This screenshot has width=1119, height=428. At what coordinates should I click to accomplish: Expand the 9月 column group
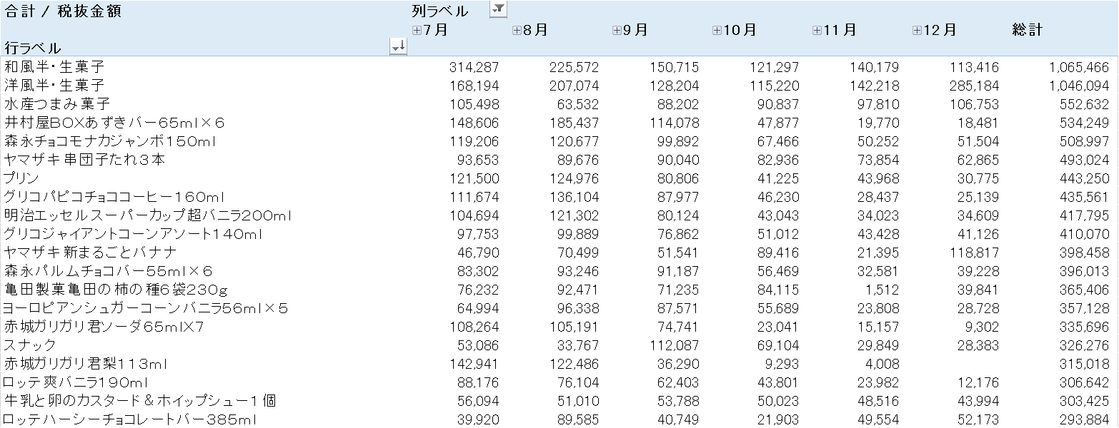click(x=617, y=30)
